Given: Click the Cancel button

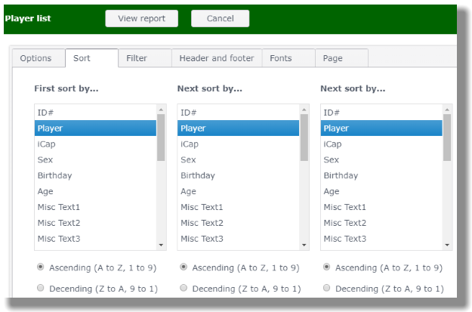Looking at the screenshot, I should coord(220,18).
